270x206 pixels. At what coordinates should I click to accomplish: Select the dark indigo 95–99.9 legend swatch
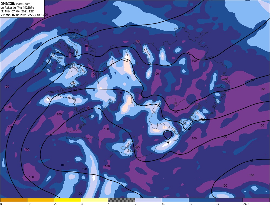[x=229, y=200]
